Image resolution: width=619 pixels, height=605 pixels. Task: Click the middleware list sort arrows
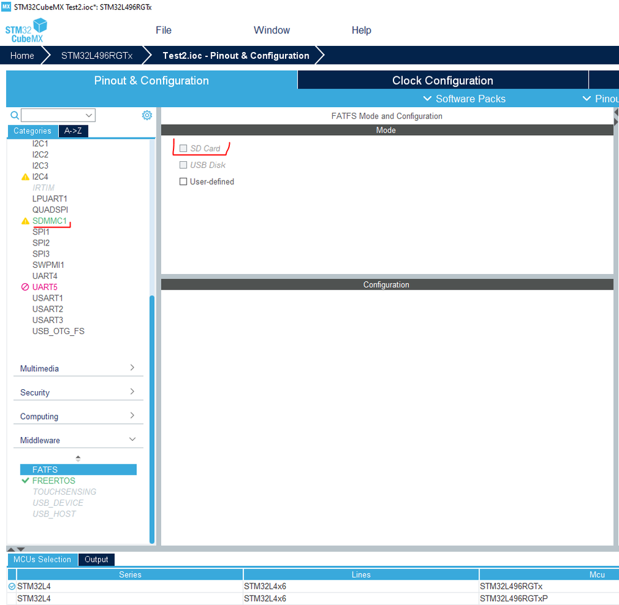[x=78, y=459]
